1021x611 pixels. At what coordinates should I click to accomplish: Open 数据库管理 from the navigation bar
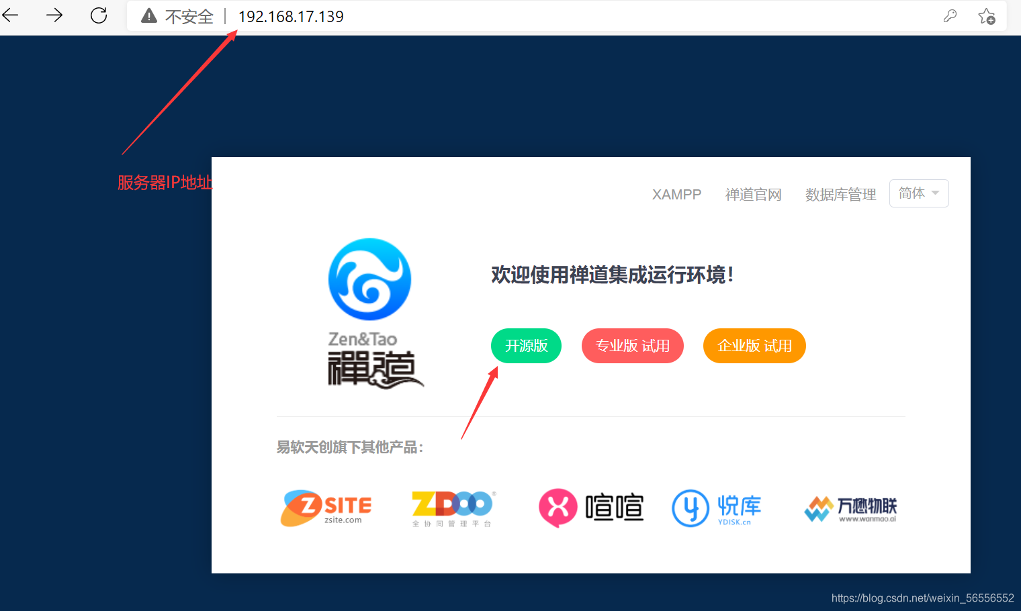[840, 194]
